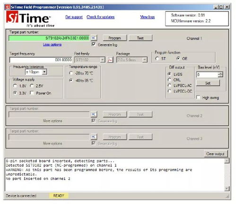Choose the -40 to 85 °C temperature range
Screen dimensions: 236x204
(71, 80)
